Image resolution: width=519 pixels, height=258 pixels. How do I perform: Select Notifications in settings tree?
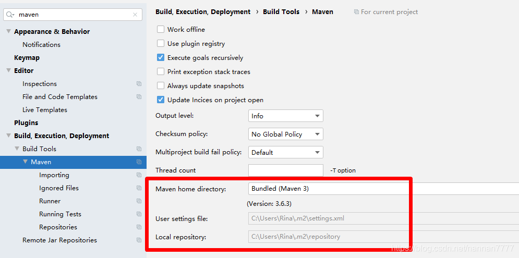point(41,45)
